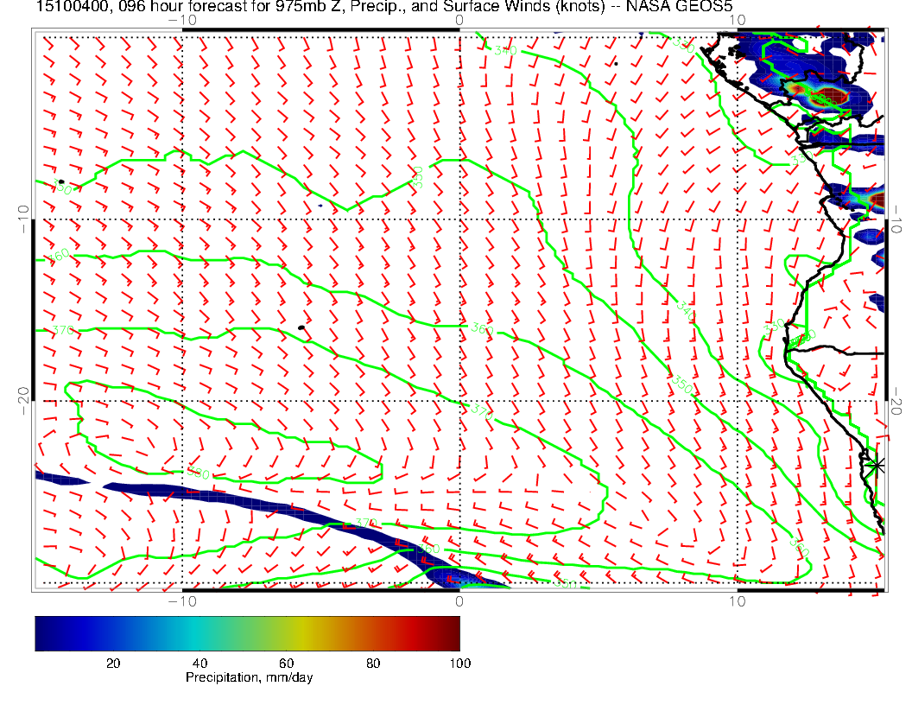Click the small island dot near the 370 contour
Screen dimensions: 912x705
(x=301, y=327)
